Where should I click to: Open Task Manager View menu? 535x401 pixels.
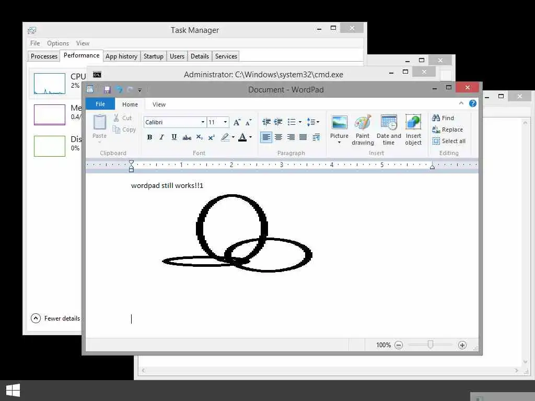tap(83, 43)
